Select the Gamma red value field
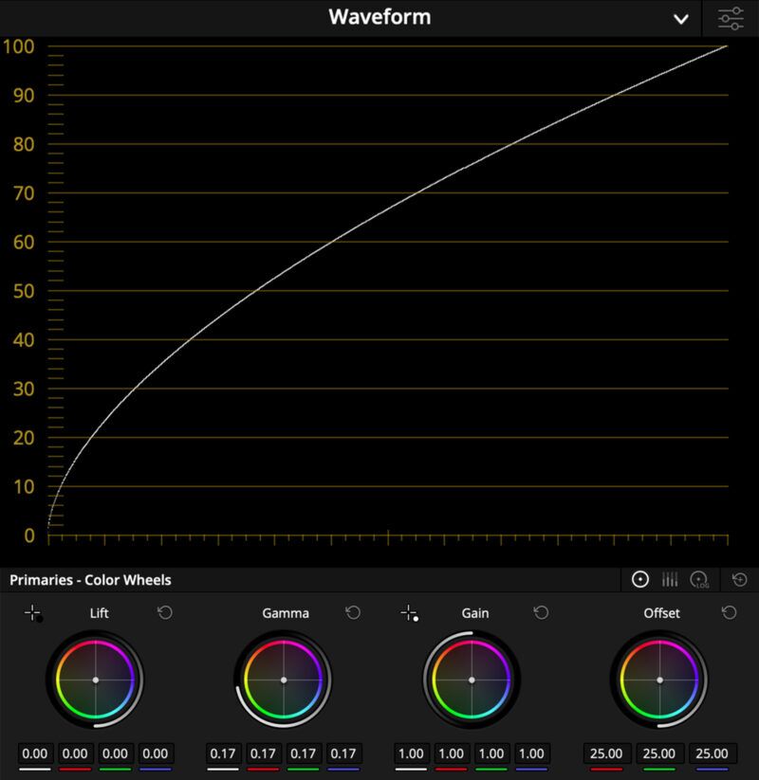 click(x=263, y=753)
